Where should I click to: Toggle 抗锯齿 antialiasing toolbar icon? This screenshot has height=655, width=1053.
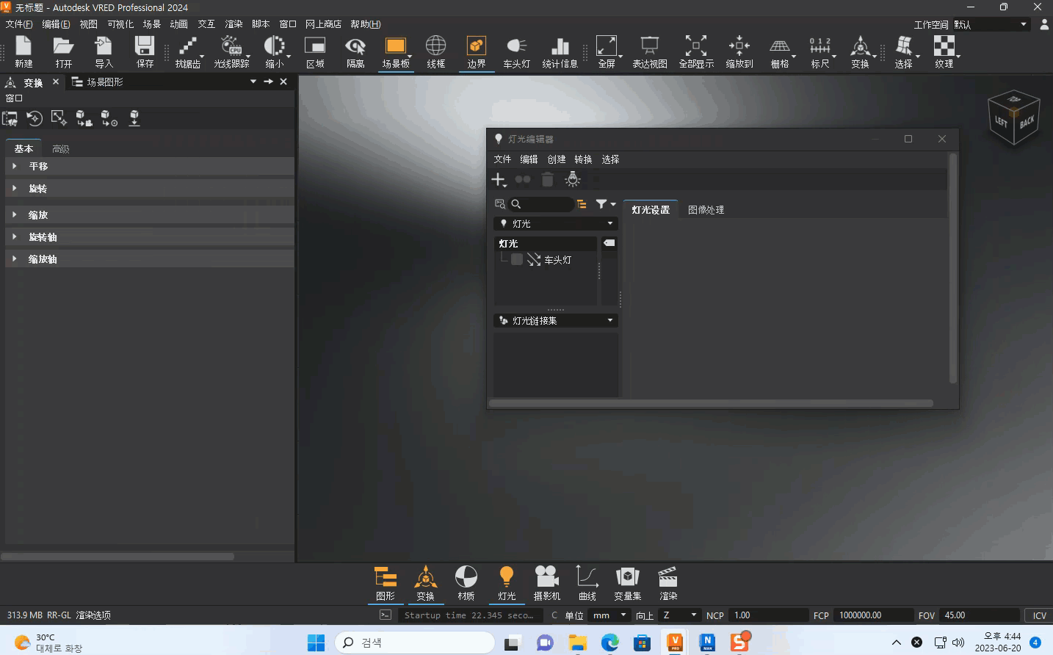coord(188,52)
